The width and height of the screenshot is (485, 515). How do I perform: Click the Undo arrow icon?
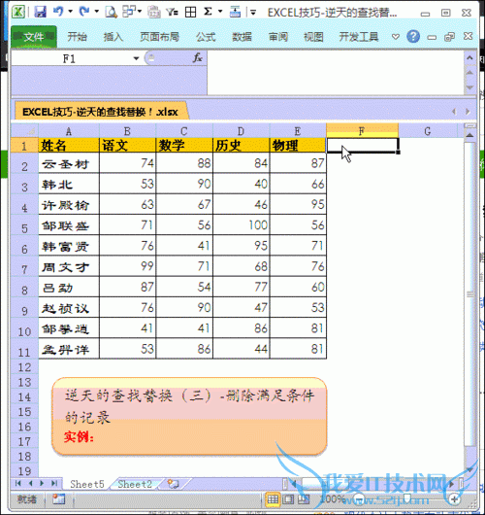coord(58,12)
